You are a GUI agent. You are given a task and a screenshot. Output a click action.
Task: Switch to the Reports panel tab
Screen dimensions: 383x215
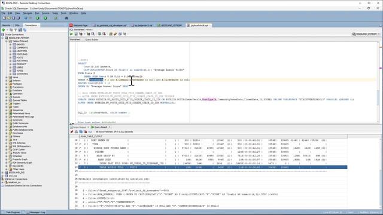pyautogui.click(x=6, y=25)
